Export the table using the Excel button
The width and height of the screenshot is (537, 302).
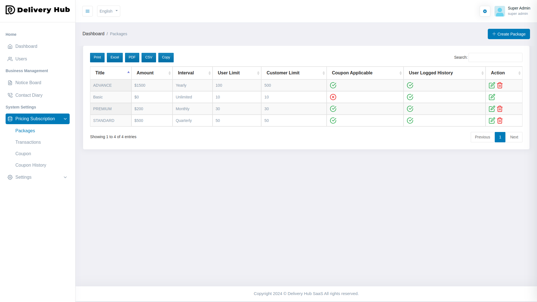(115, 57)
